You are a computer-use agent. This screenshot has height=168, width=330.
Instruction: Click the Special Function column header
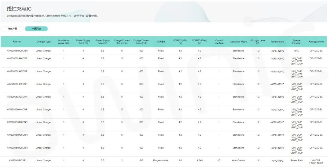[296, 42]
